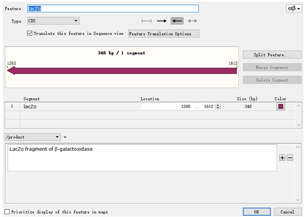Remove qualifier with the minus icon

coord(290,157)
